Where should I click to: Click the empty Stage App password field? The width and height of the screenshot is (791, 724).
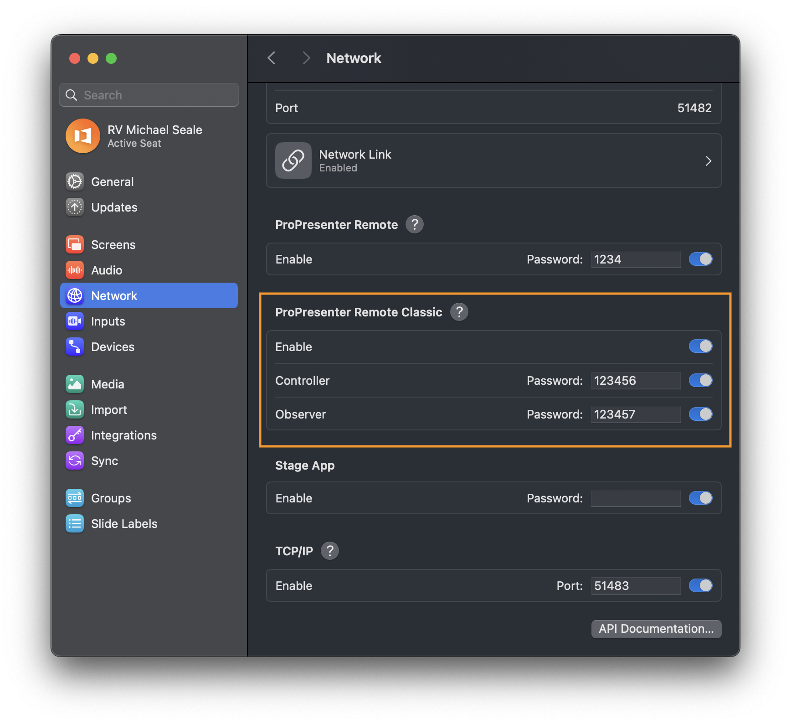(636, 498)
